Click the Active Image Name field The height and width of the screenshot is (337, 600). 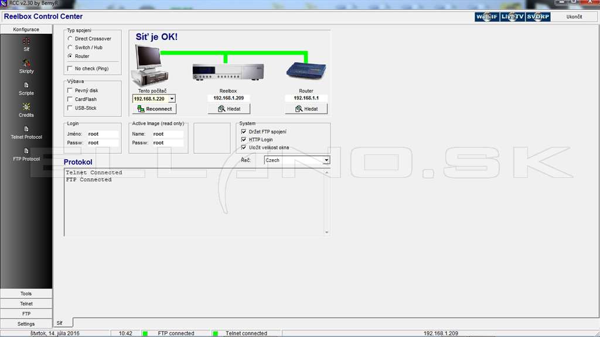(168, 134)
